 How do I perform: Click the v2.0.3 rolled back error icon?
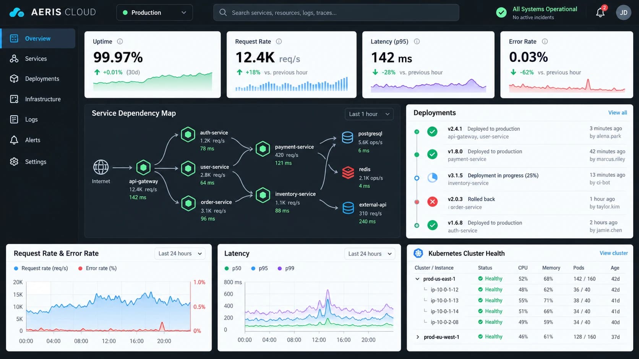coord(432,201)
